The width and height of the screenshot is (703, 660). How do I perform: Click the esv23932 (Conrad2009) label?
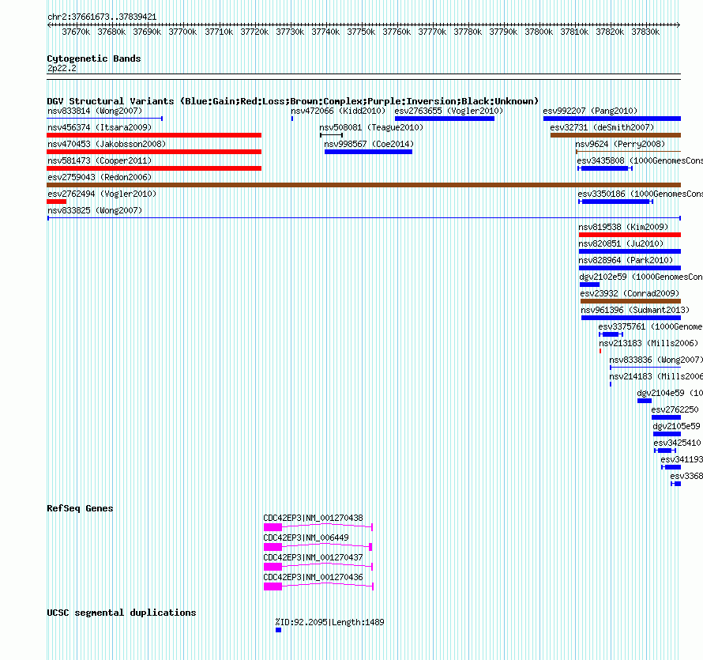pos(630,293)
